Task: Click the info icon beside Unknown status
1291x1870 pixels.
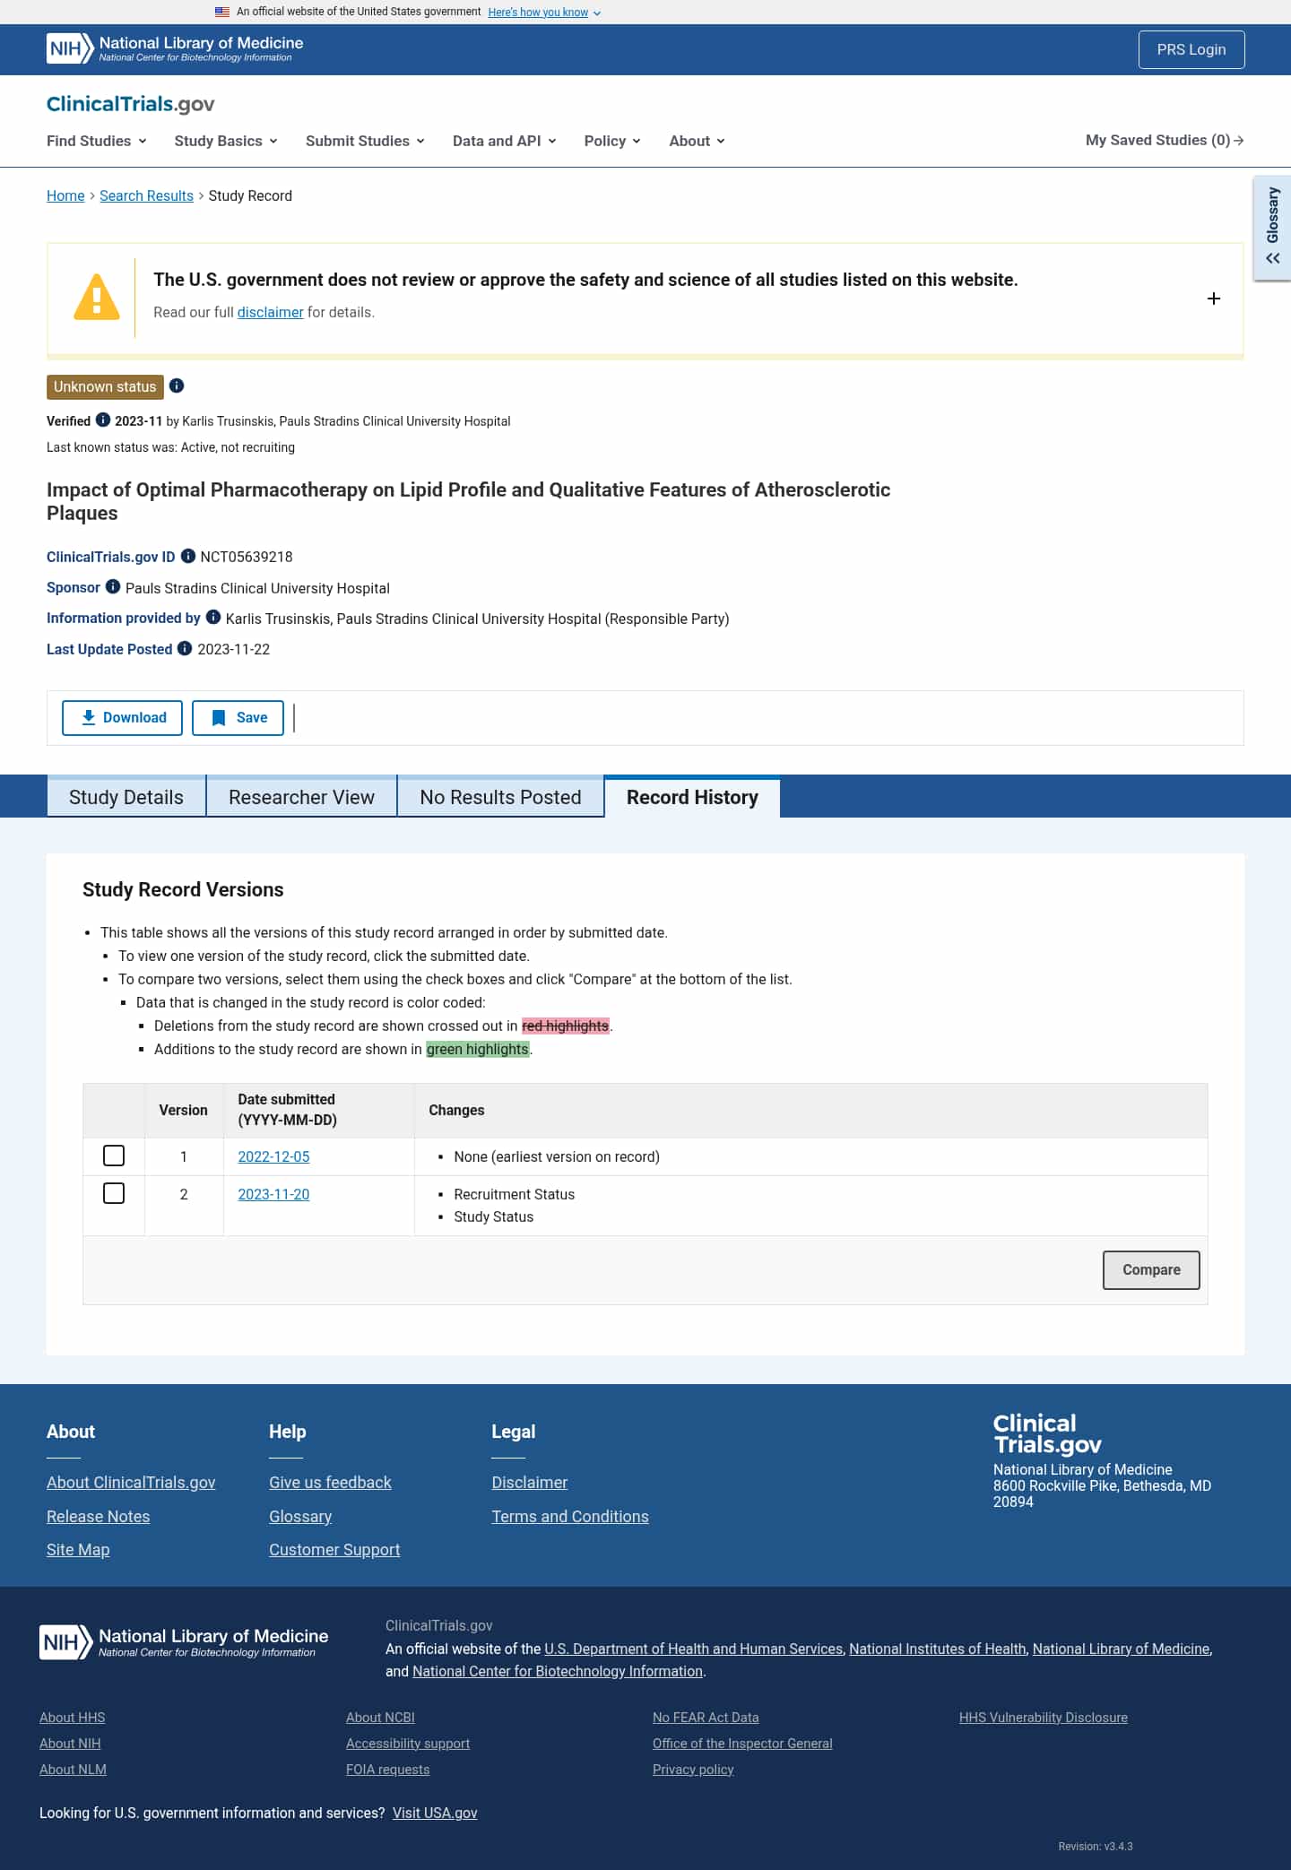Action: coord(177,385)
